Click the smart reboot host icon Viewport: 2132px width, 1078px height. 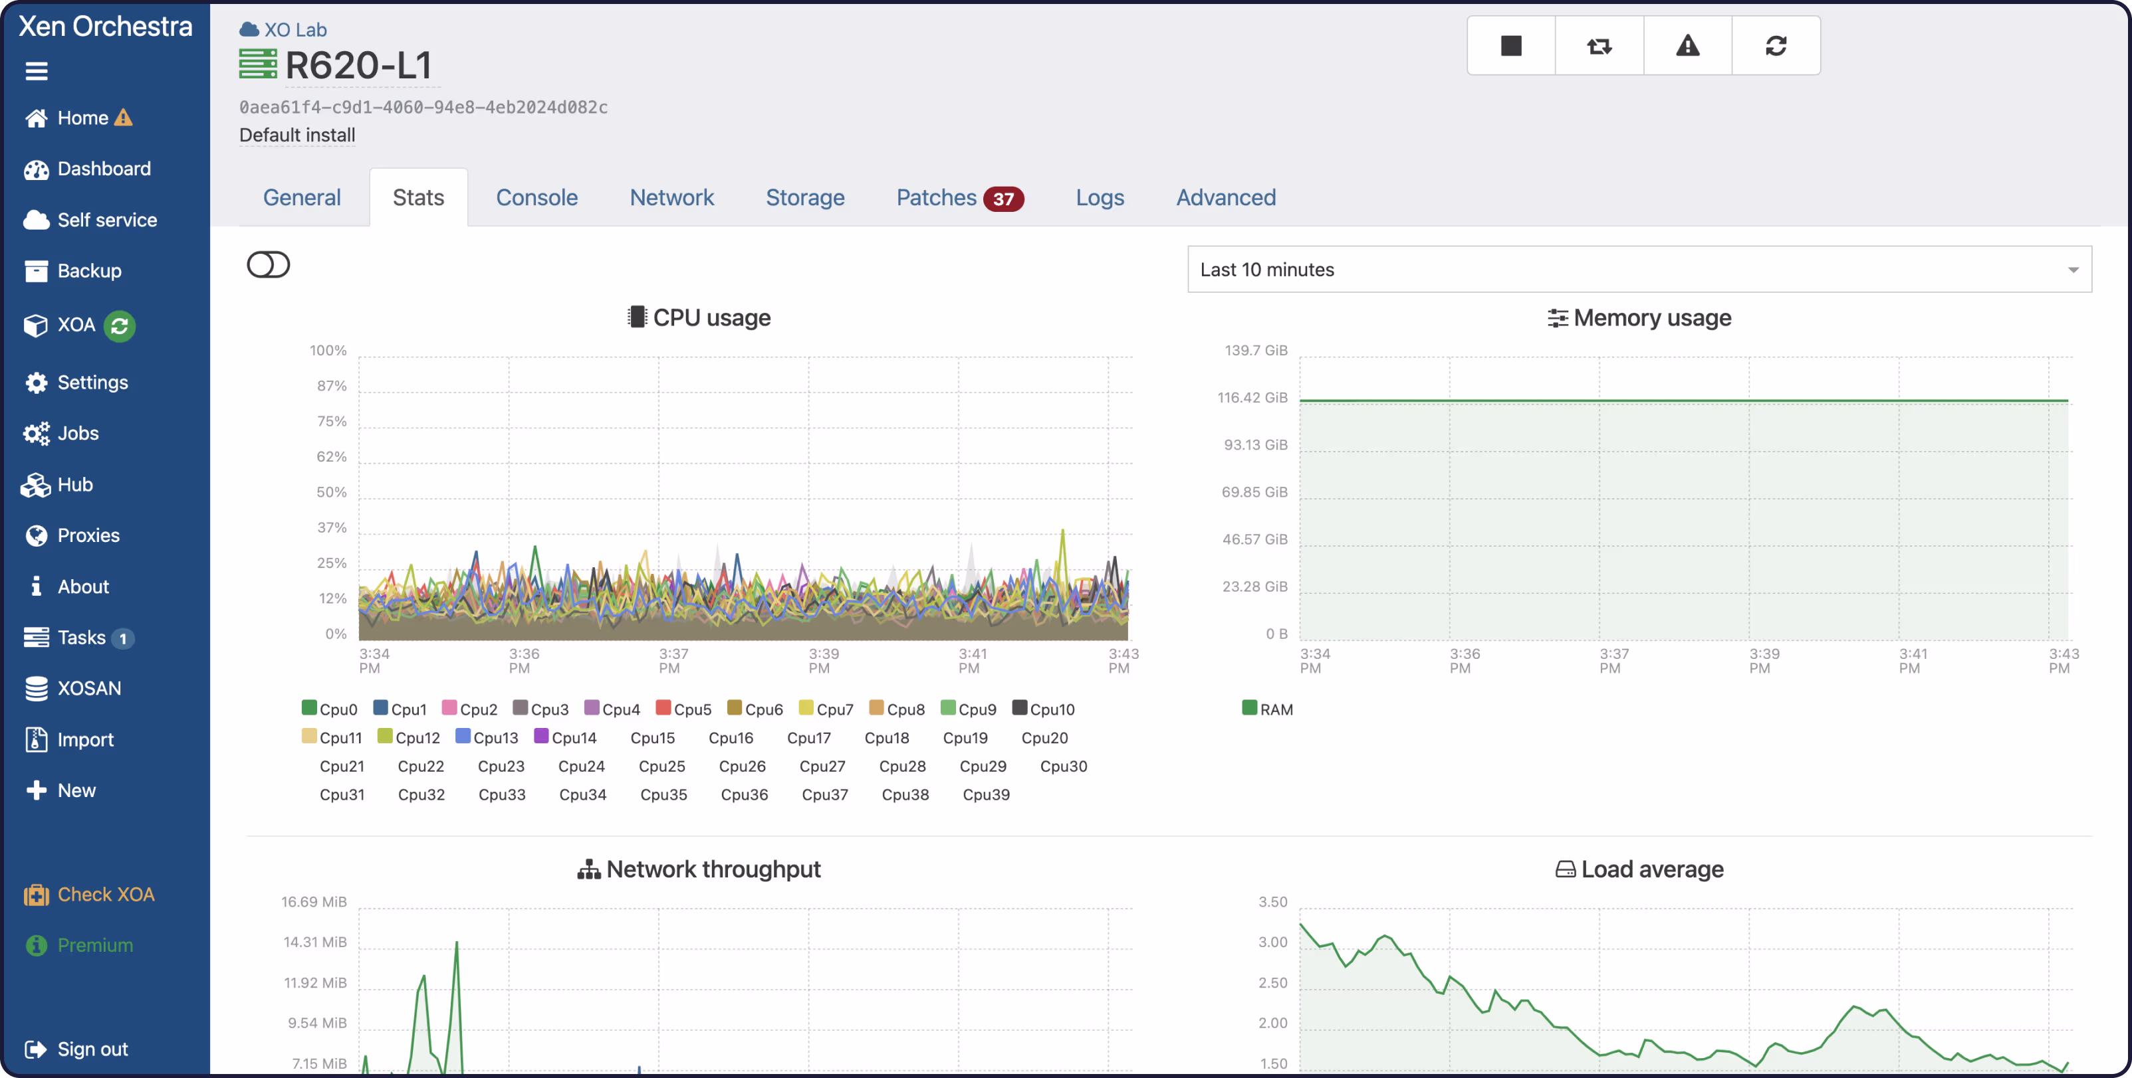[1599, 45]
